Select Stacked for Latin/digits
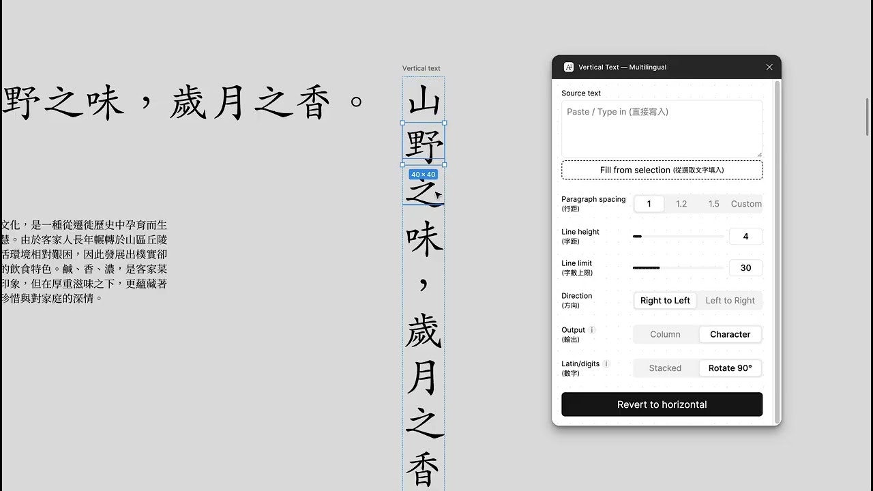The height and width of the screenshot is (491, 873). (664, 368)
